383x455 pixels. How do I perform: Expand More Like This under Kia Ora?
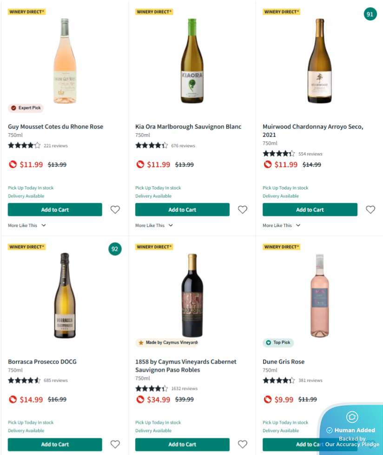point(154,226)
